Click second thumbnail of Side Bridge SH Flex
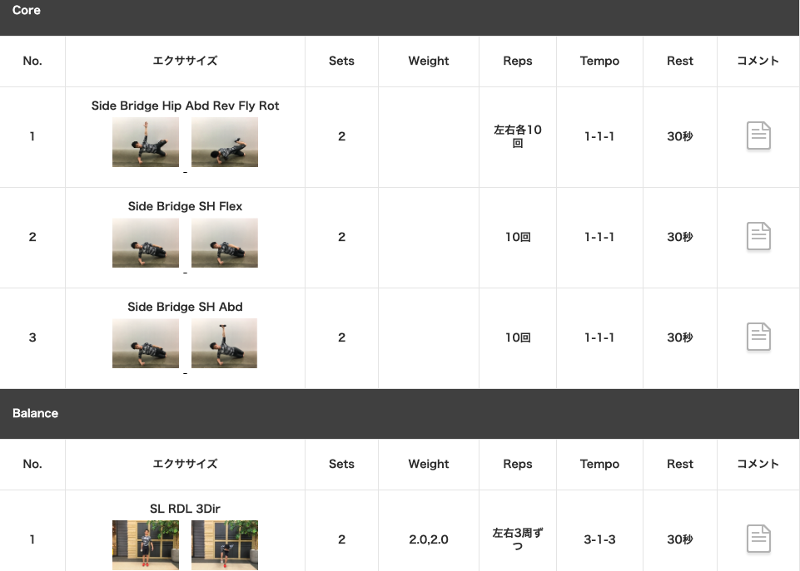This screenshot has width=800, height=571. 225,243
